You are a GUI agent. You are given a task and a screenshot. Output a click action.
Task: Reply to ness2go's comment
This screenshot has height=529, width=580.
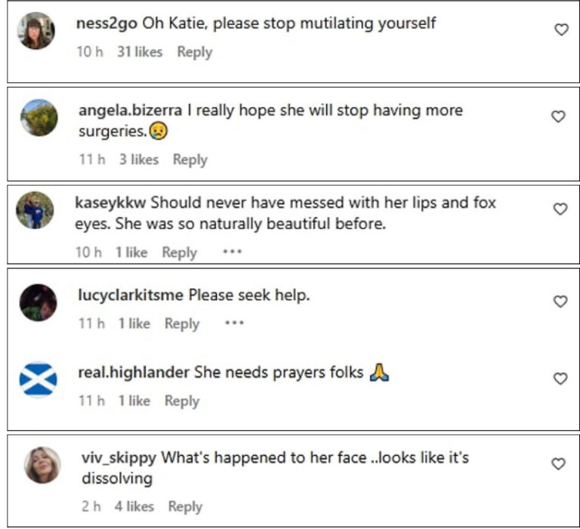[195, 52]
